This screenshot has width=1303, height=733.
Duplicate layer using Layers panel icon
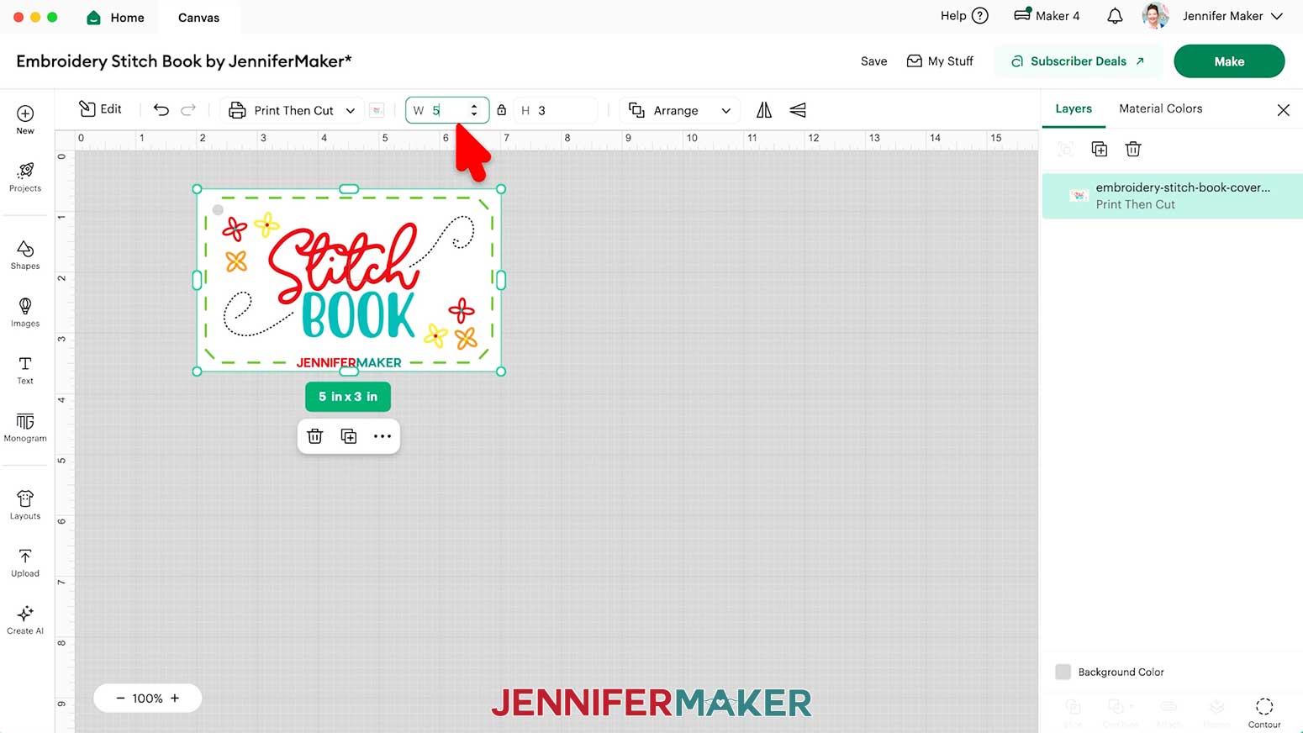(x=1100, y=149)
